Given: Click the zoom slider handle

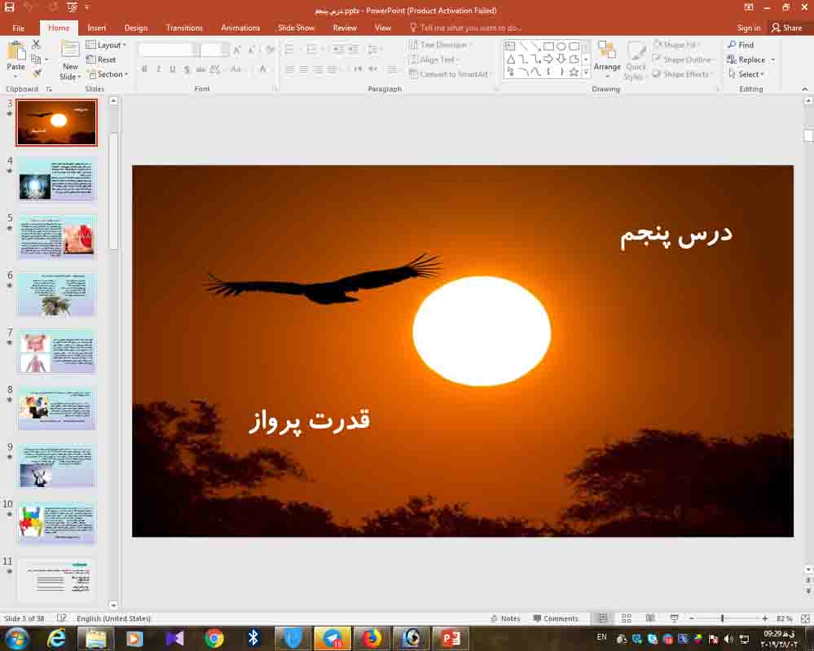Looking at the screenshot, I should [722, 618].
